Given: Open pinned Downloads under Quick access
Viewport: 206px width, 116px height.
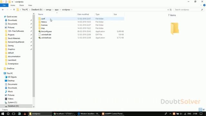Looking at the screenshot, I should click(x=12, y=20).
